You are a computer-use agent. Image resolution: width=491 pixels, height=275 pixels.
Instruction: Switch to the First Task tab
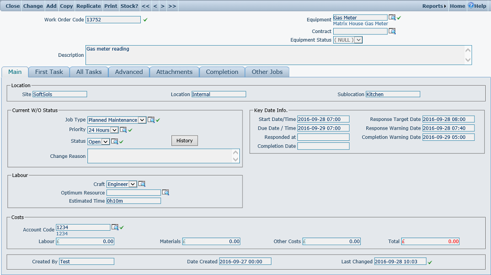49,72
